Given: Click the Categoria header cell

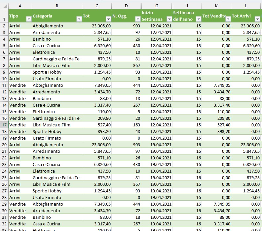Looking at the screenshot, I should (x=57, y=16).
